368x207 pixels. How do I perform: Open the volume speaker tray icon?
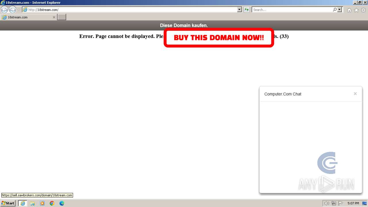click(327, 203)
